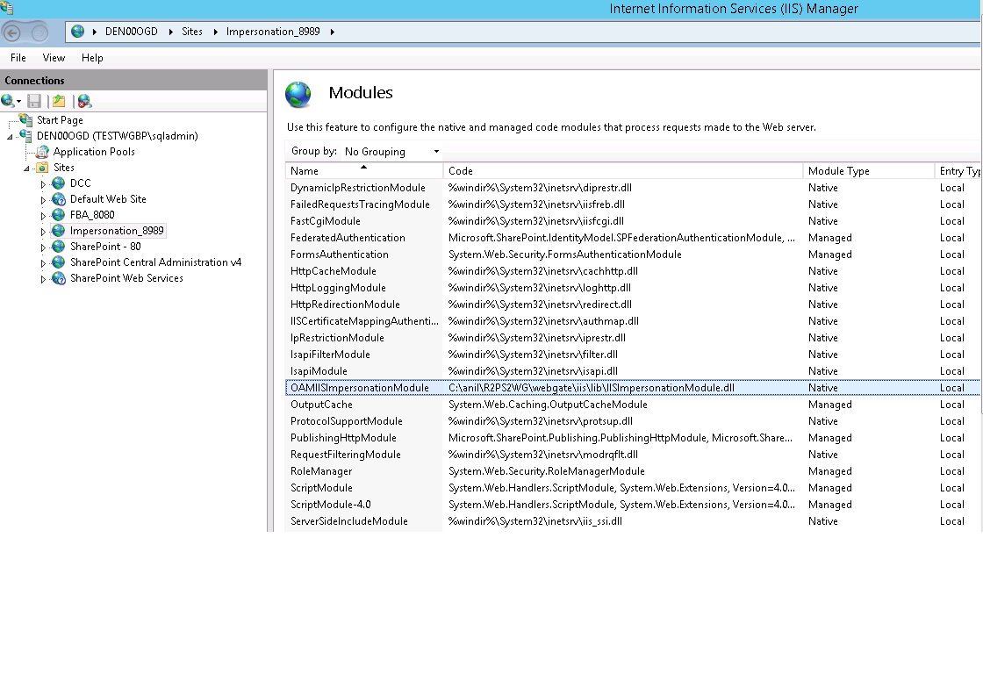The width and height of the screenshot is (983, 674).
Task: Expand the SharePoint Web Services node
Action: pyautogui.click(x=43, y=279)
